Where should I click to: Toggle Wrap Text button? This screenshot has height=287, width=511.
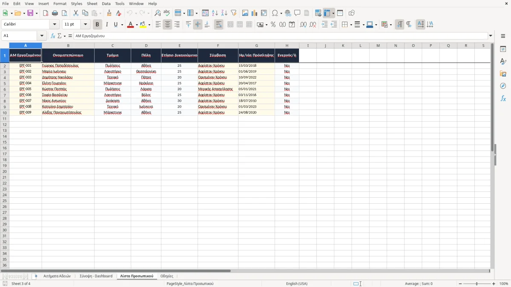(x=219, y=25)
